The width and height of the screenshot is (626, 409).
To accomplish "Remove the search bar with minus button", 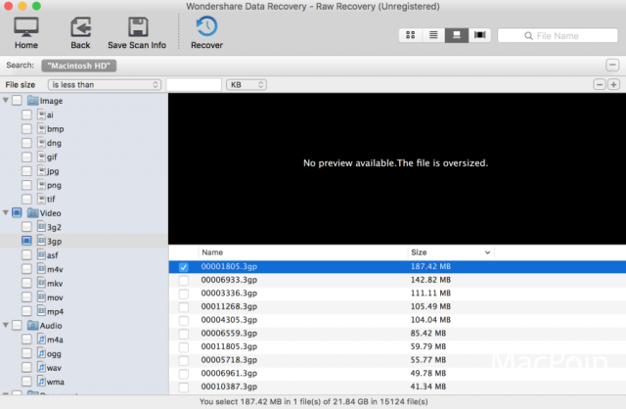I will pyautogui.click(x=612, y=66).
